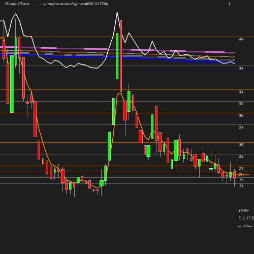Viewport: 254px width, 254px height.
Task: Click the price axis label 34
Action: [x=241, y=92]
